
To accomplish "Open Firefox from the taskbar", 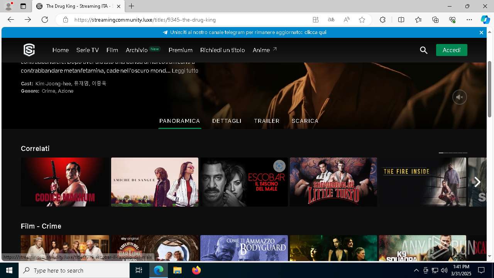I will point(196,270).
